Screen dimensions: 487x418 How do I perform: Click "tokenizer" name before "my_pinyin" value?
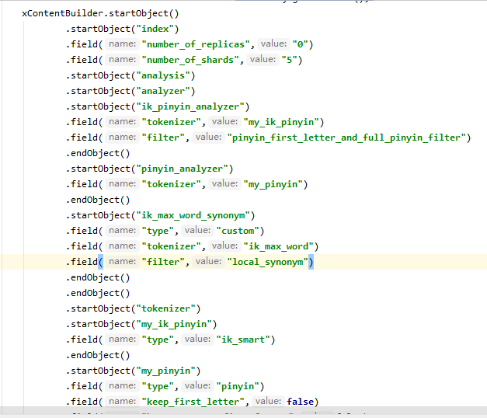(171, 184)
